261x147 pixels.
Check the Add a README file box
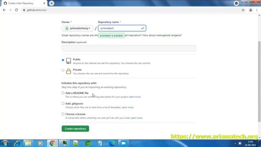(x=63, y=93)
